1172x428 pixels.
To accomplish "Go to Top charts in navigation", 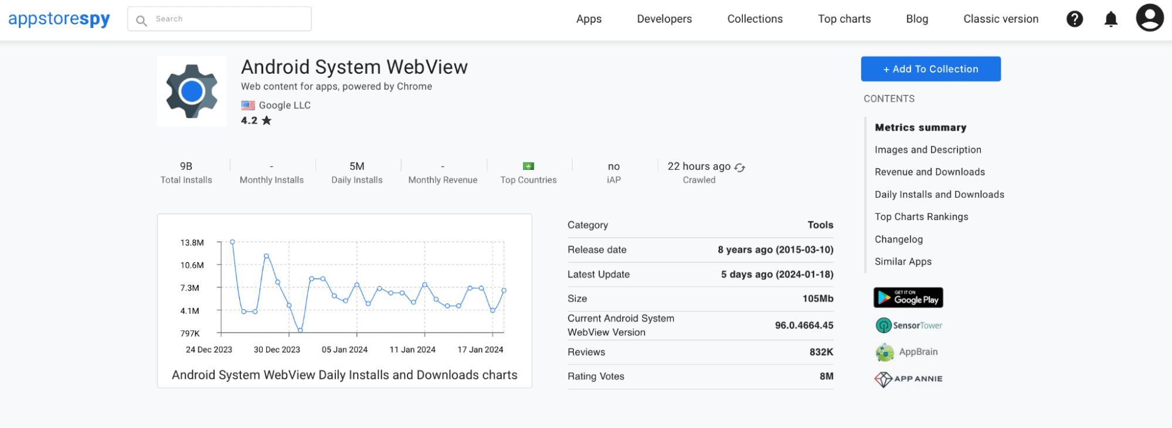I will [844, 19].
